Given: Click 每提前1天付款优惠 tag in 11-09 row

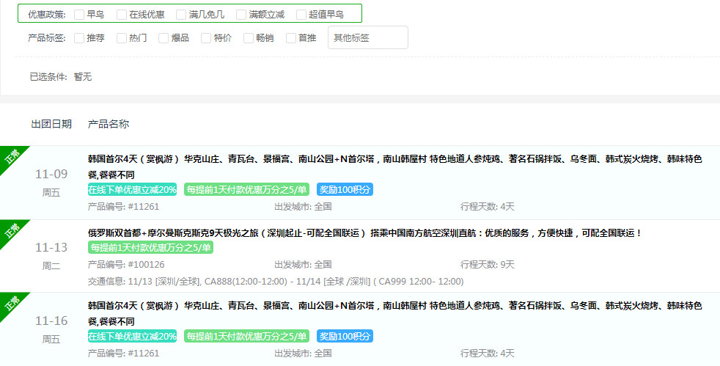Looking at the screenshot, I should point(246,190).
